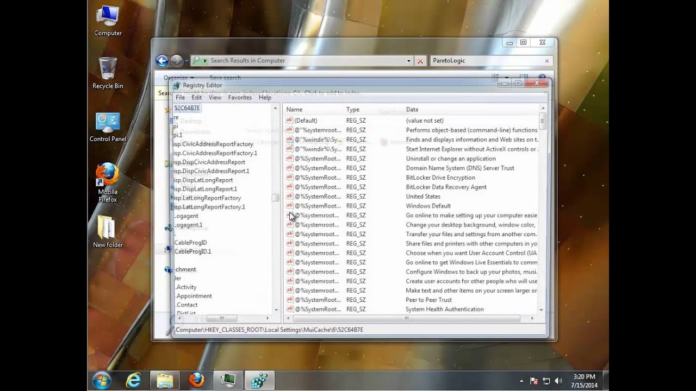This screenshot has height=391, width=696.
Task: Clear the ParetoLogic search box
Action: 547,61
